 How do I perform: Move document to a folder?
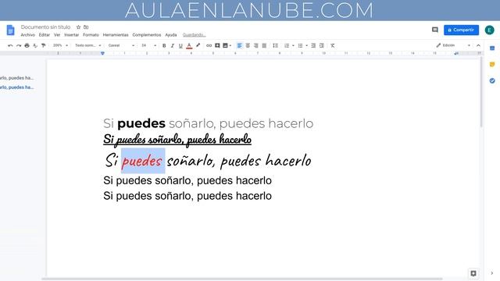[86, 27]
